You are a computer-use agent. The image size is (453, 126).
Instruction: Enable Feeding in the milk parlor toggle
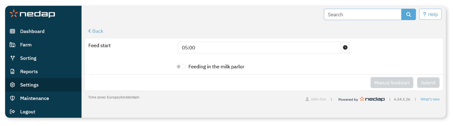(181, 67)
